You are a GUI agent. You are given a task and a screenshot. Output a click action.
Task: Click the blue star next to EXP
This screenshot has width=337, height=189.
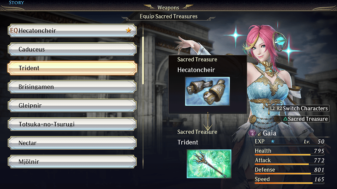pos(273,141)
